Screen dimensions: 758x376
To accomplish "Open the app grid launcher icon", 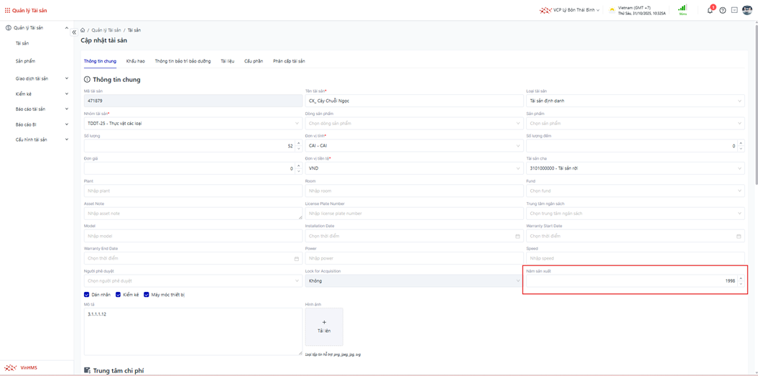I will point(7,11).
